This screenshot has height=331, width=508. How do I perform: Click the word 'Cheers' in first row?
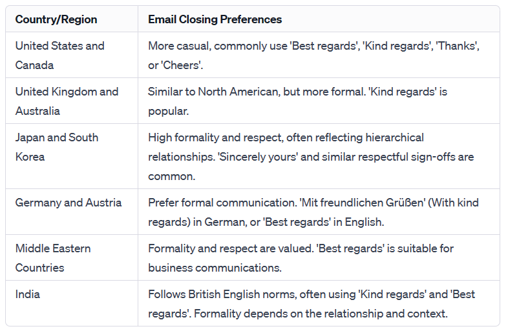[181, 65]
